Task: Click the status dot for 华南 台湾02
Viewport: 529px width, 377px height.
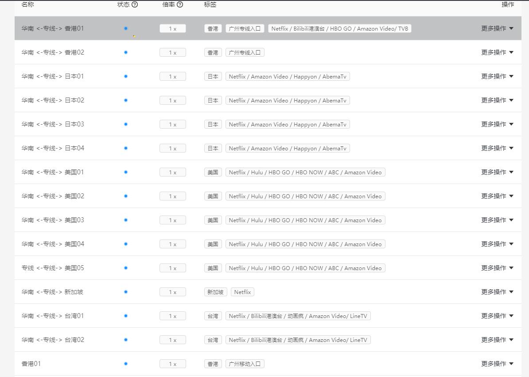Action: 126,340
